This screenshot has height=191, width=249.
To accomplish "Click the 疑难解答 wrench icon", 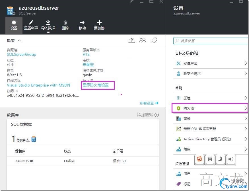I will point(178,63).
